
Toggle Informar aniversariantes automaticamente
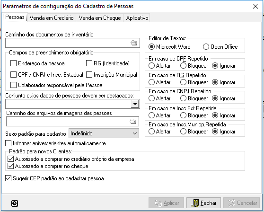[8, 143]
